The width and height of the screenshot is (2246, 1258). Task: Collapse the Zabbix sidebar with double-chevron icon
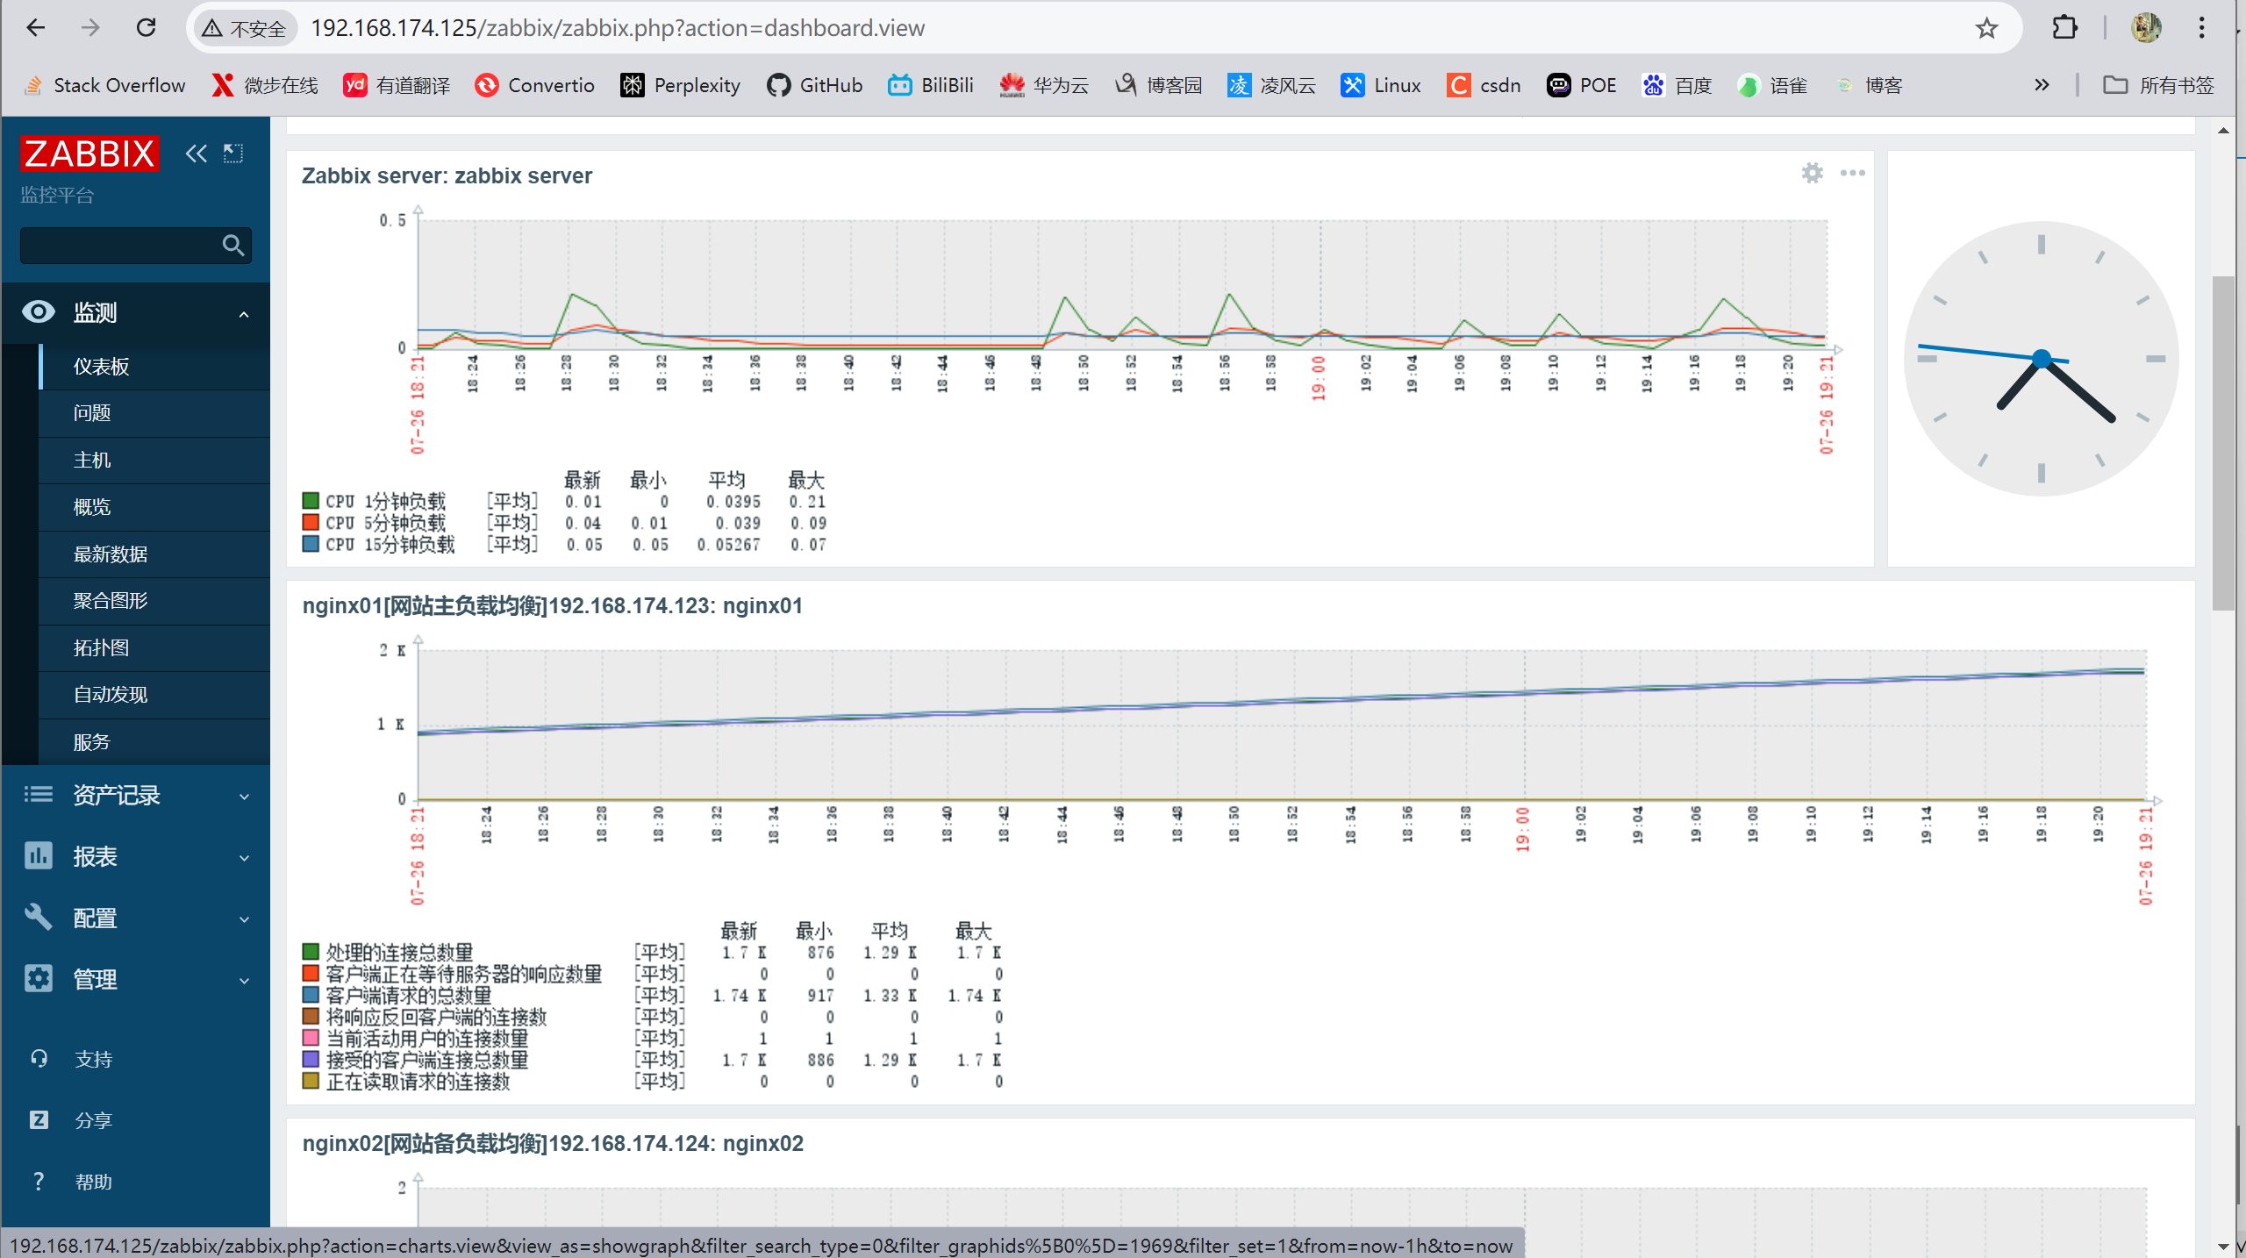(196, 154)
